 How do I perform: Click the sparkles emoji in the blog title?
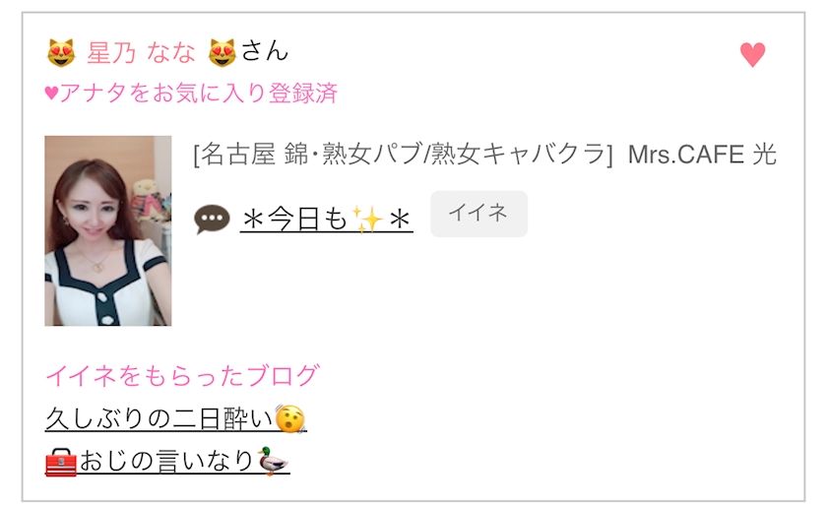pos(367,220)
